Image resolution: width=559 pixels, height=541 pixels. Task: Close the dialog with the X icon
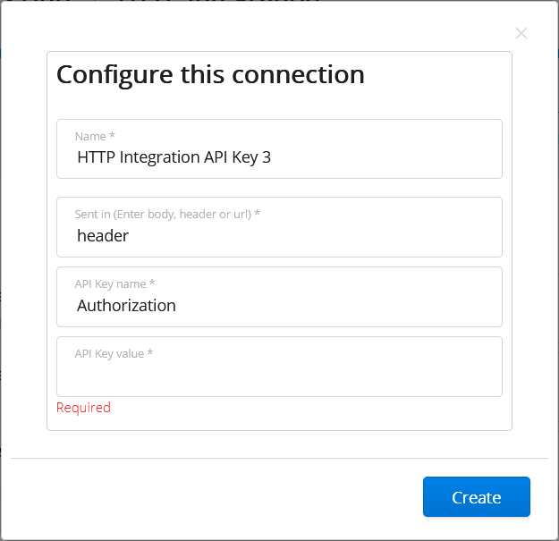click(x=521, y=34)
